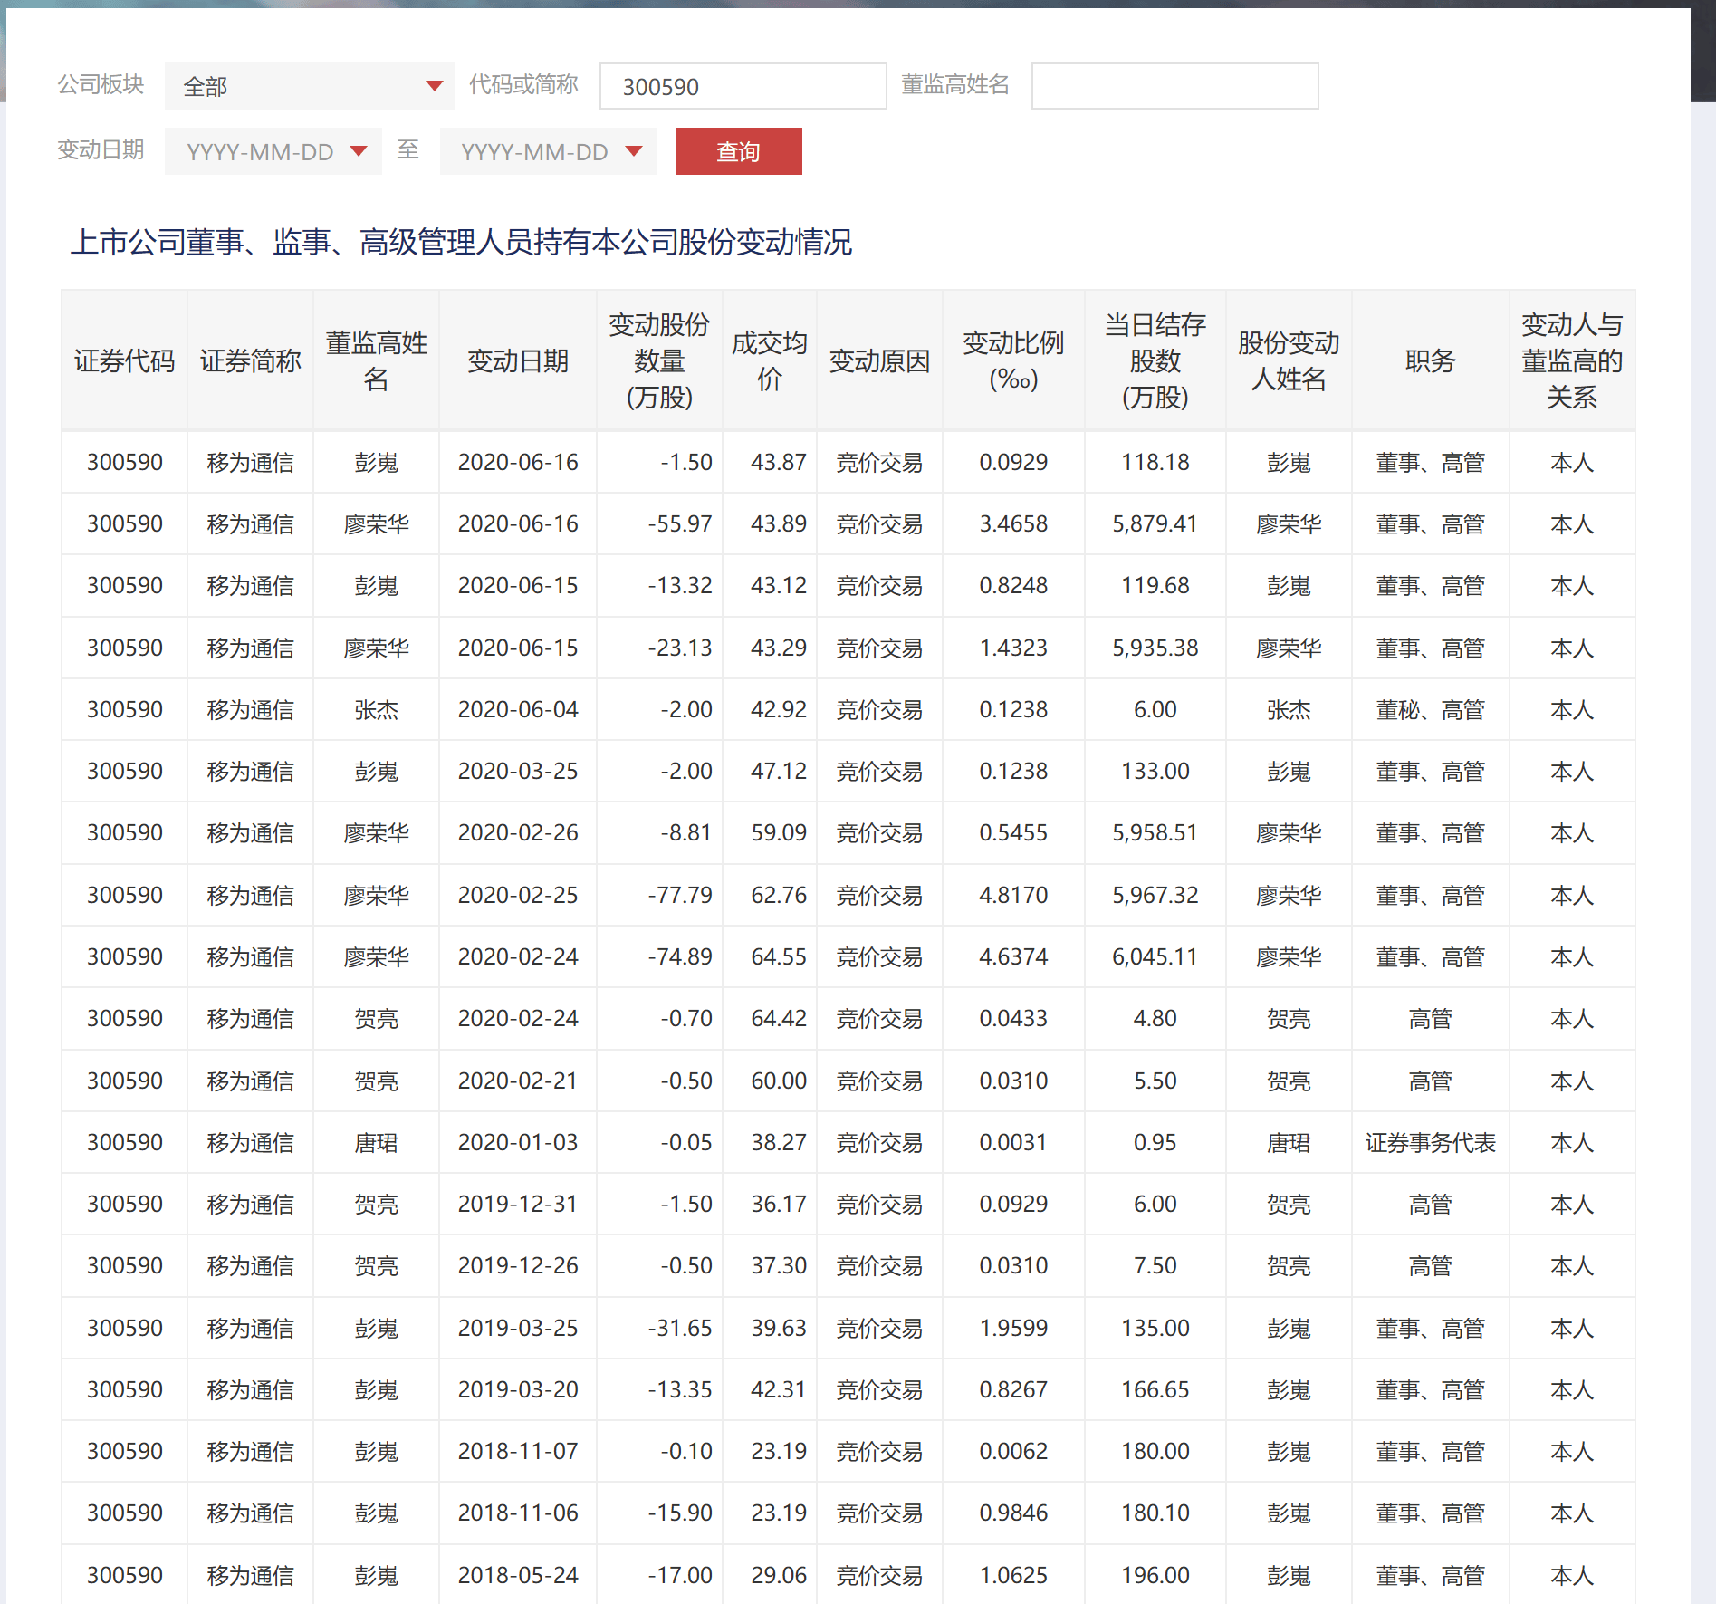Click the 变动比例(‰) column header

[1012, 360]
